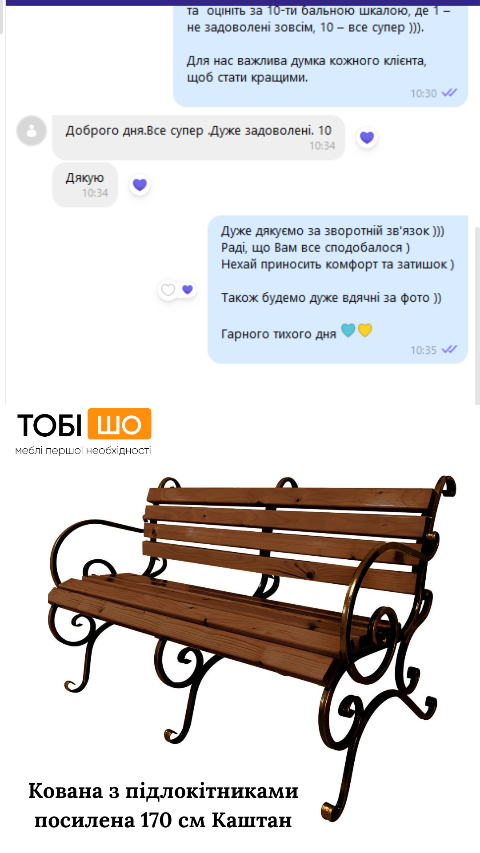480x853 pixels.
Task: Open the gray user avatar profile
Action: (x=31, y=131)
